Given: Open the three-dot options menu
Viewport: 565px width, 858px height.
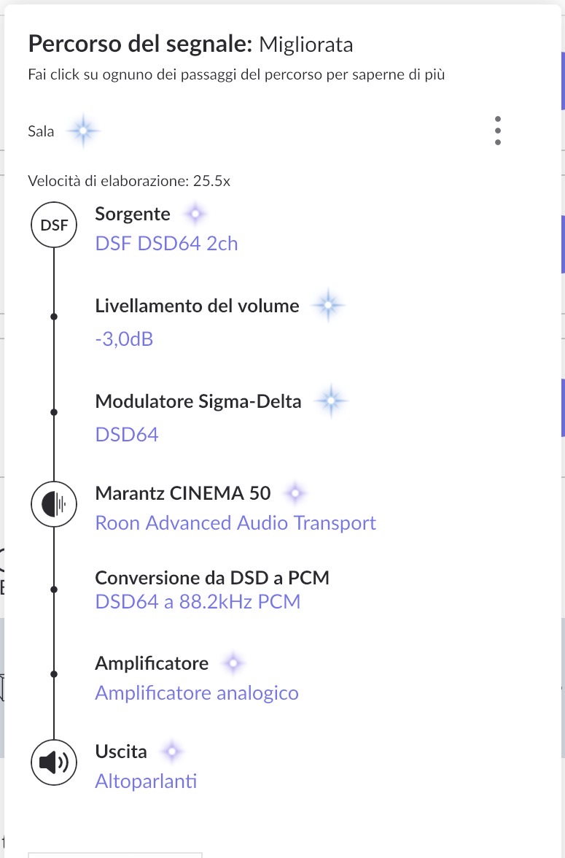Looking at the screenshot, I should coord(498,131).
